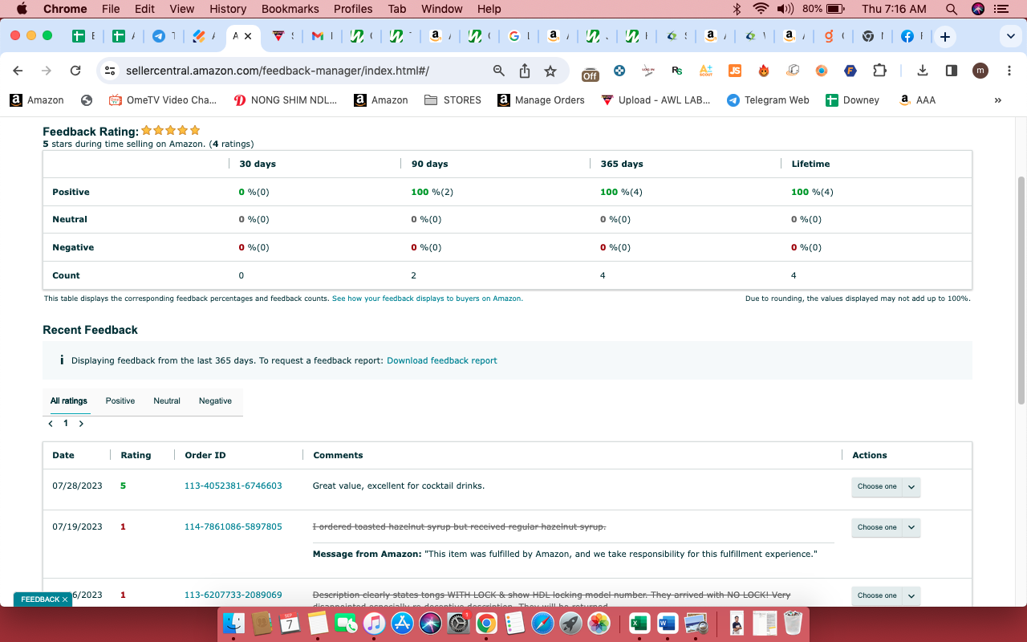Go to next feedback page chevron
1027x642 pixels.
tap(81, 423)
